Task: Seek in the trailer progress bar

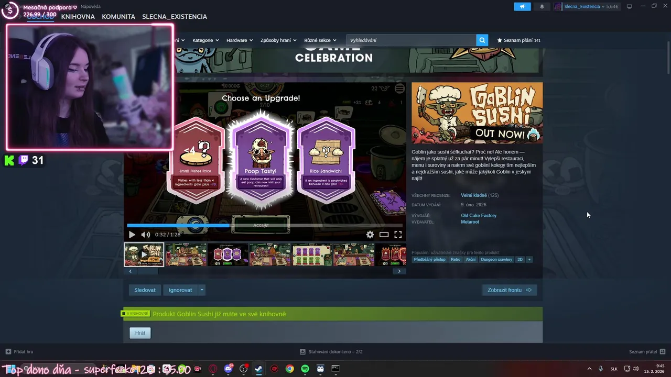Action: click(x=265, y=226)
